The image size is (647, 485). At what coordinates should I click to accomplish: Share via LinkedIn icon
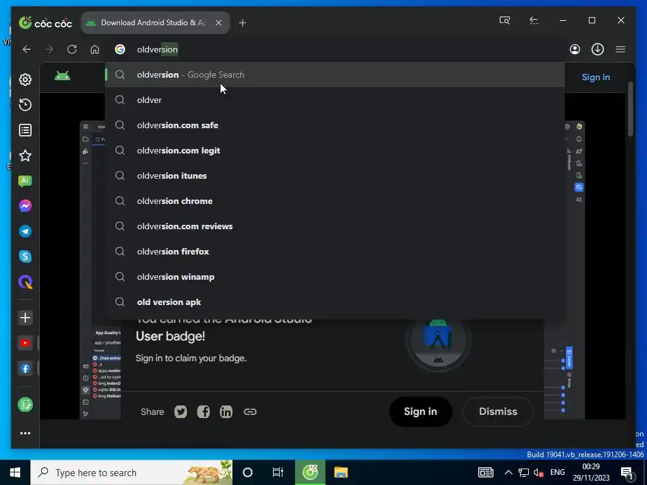[226, 412]
